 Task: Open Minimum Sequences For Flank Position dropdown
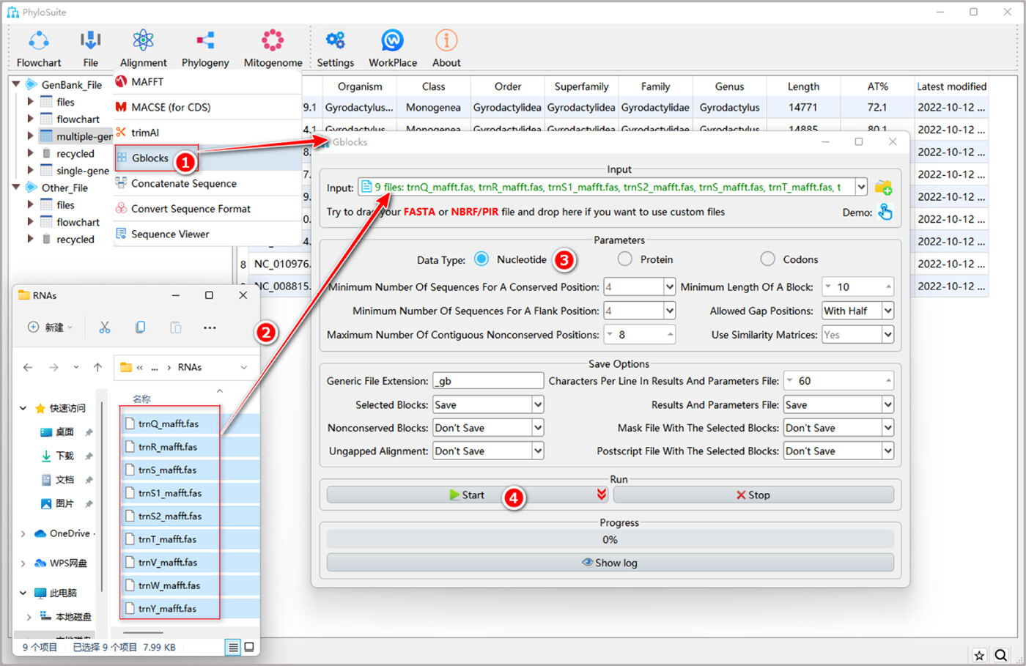pos(669,311)
